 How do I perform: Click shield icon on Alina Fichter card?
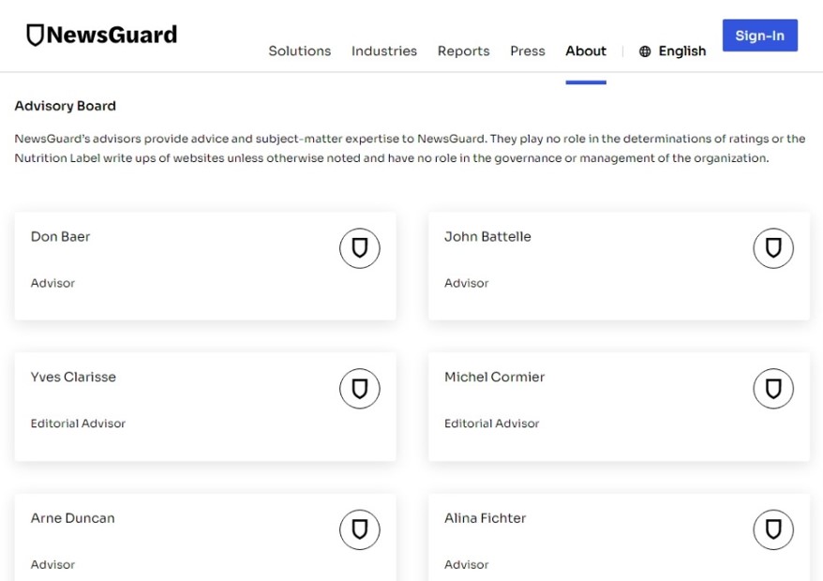coord(773,530)
